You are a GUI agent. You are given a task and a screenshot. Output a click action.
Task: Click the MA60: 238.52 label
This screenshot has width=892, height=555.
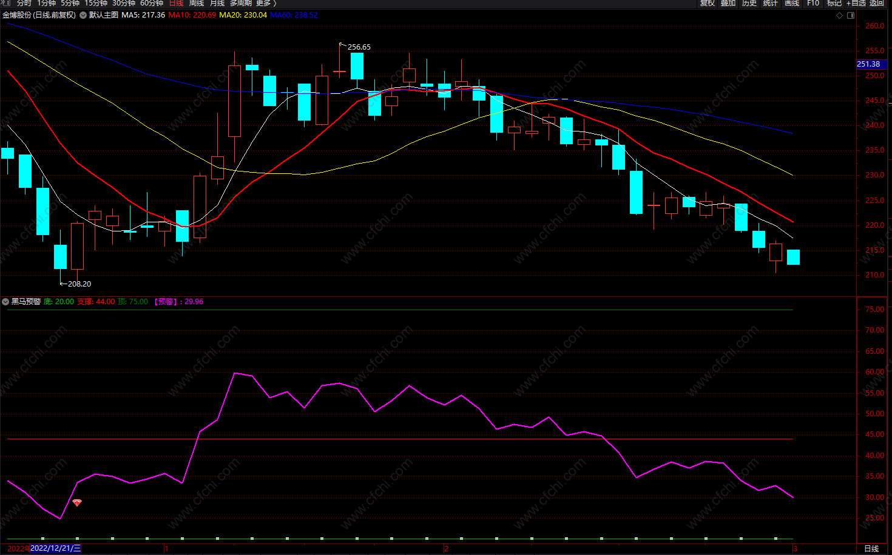click(294, 15)
